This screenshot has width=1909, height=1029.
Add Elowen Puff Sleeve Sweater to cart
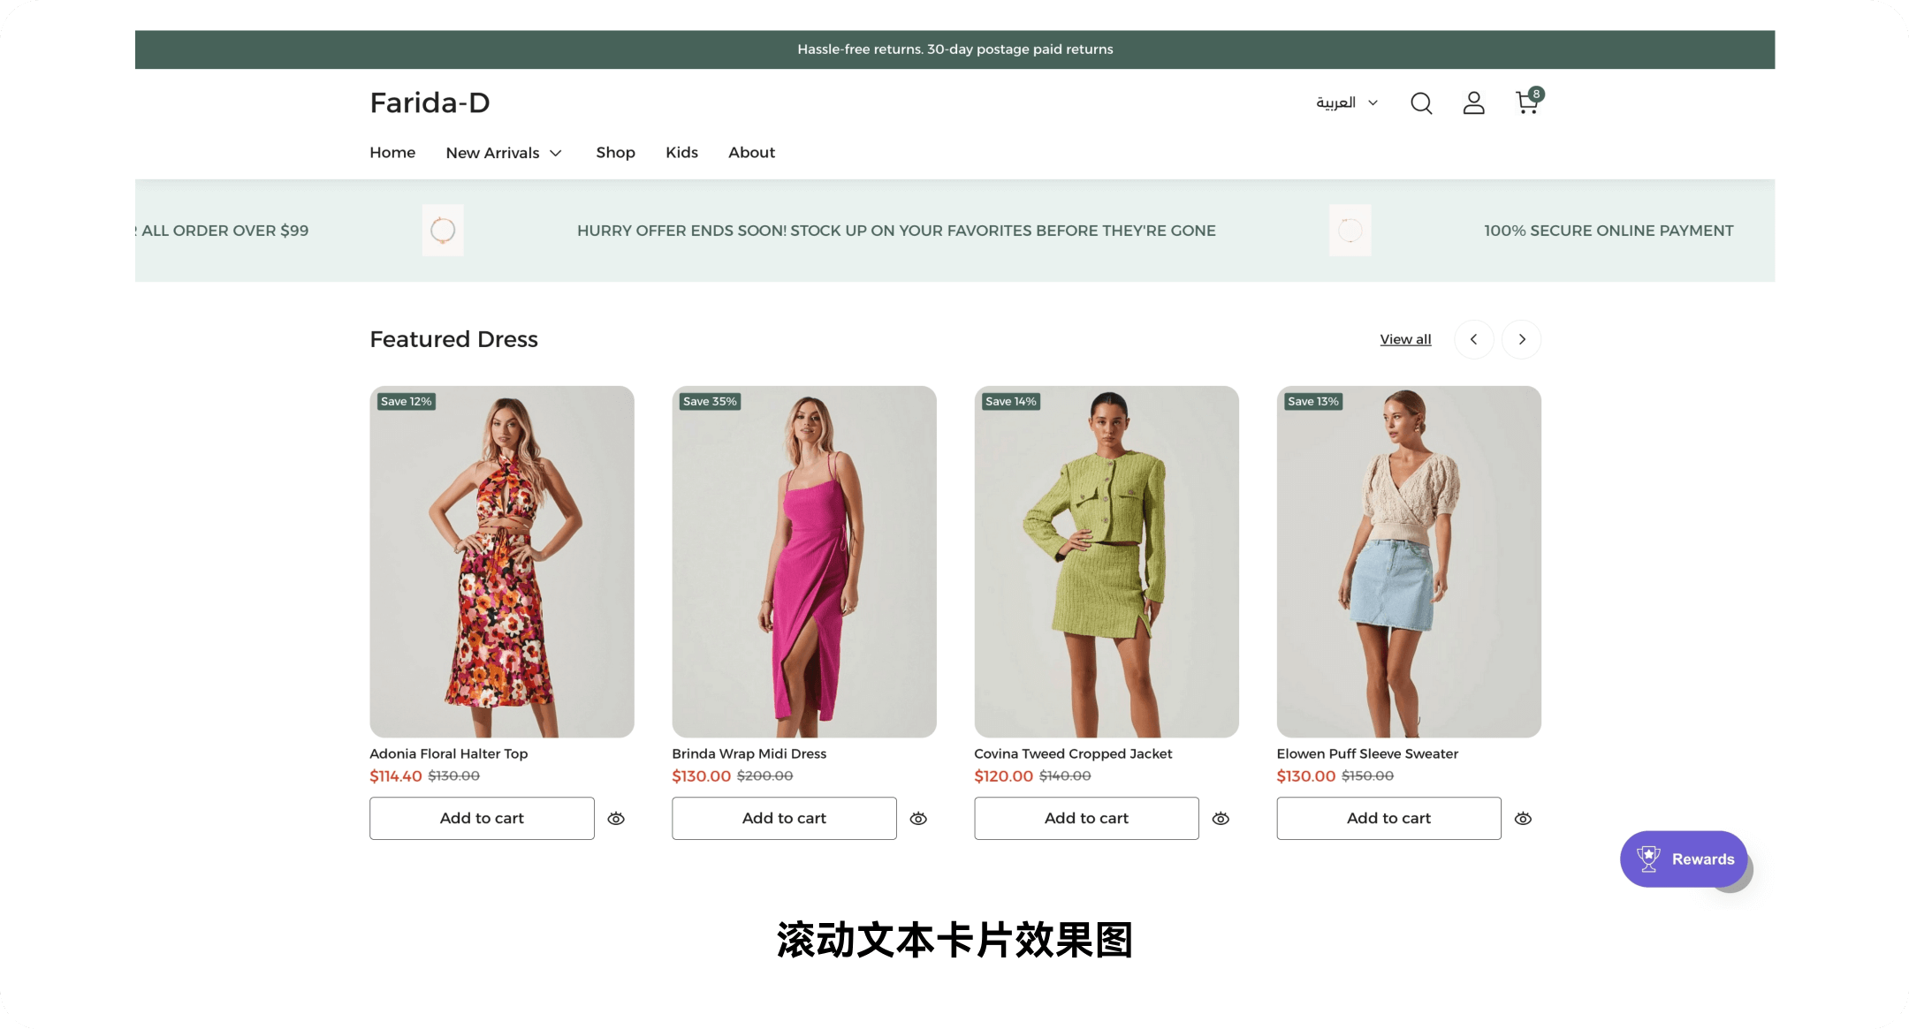(1388, 818)
